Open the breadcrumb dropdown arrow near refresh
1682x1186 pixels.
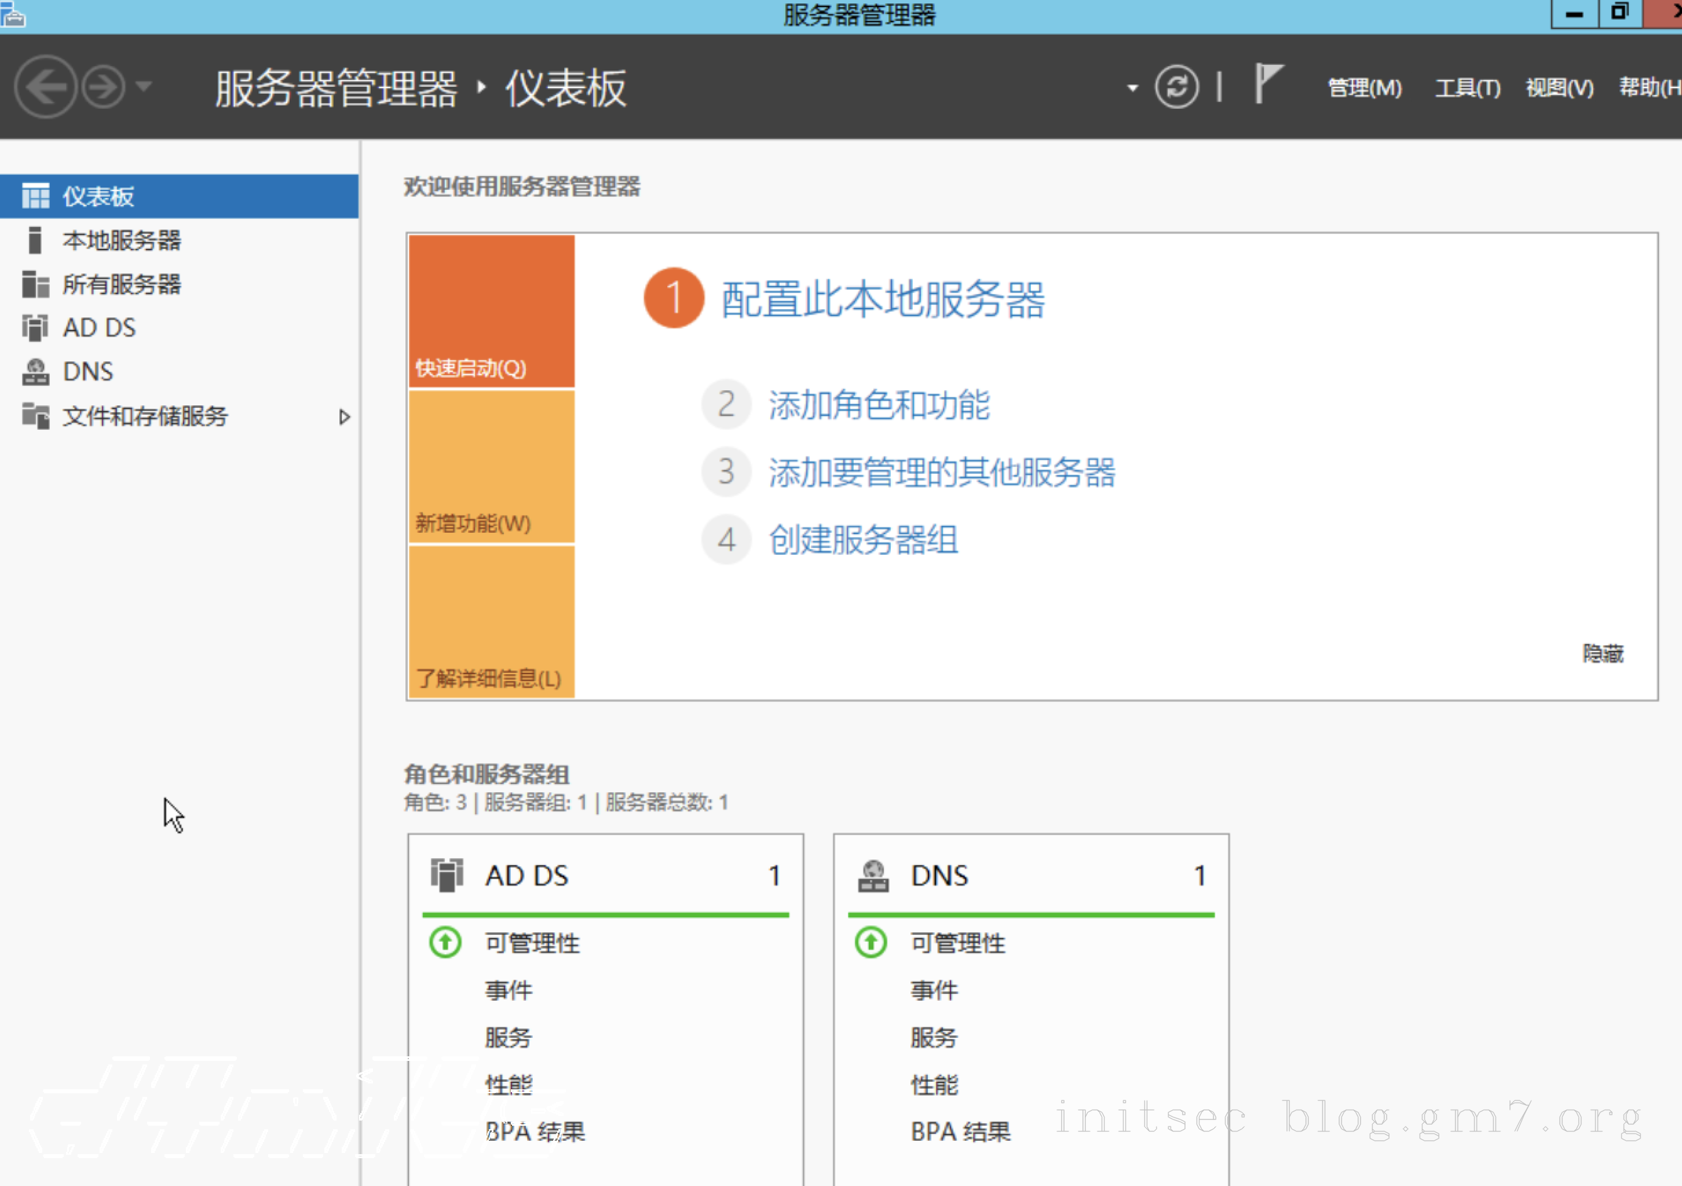click(1132, 88)
